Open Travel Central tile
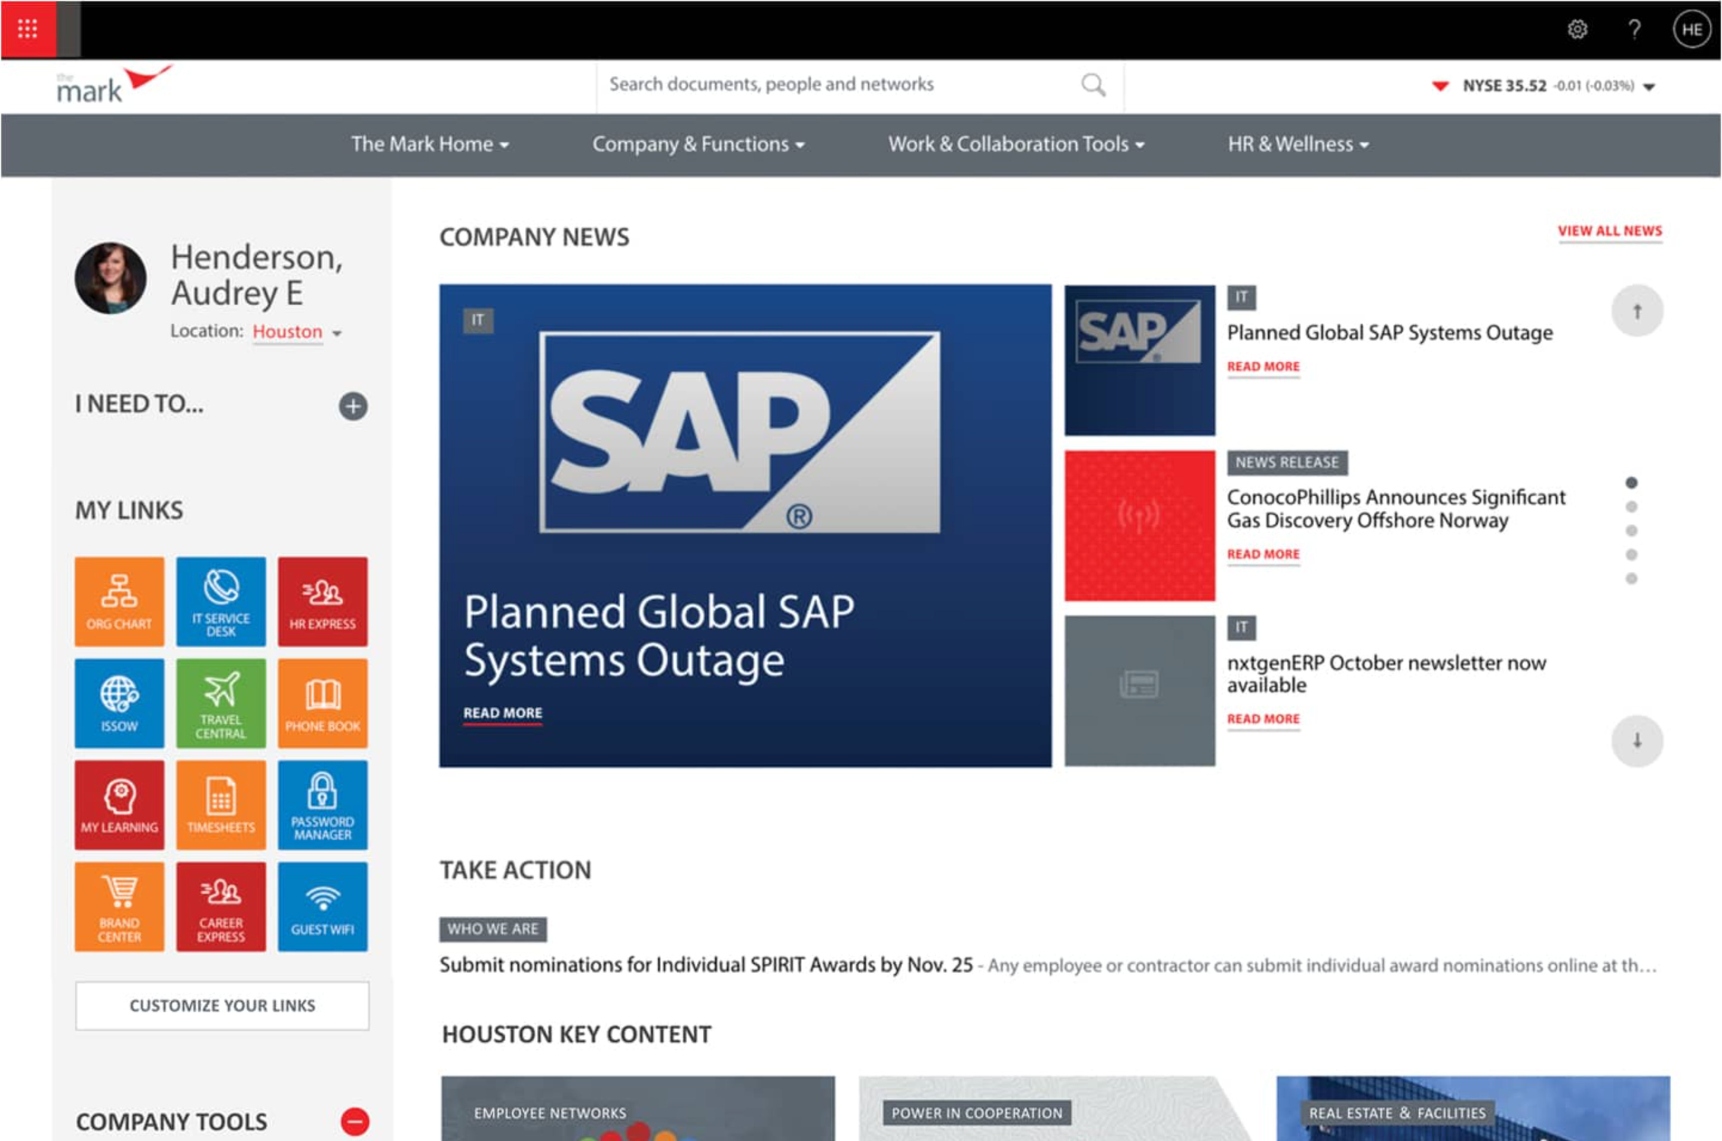1722x1141 pixels. click(221, 704)
